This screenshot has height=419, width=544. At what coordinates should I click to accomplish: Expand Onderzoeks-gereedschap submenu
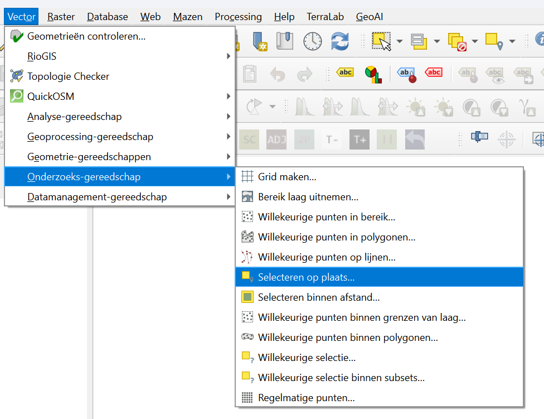[120, 177]
